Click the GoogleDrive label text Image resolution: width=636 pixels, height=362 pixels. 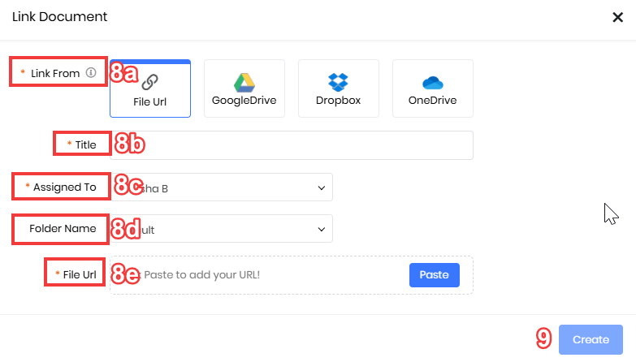click(244, 101)
